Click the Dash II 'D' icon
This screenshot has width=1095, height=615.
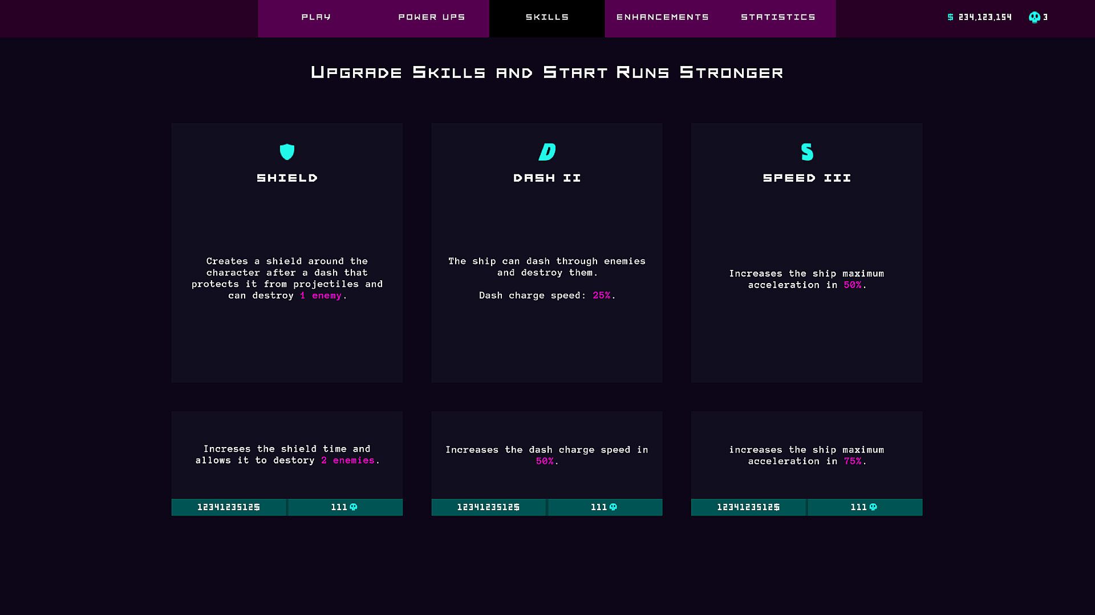point(547,151)
